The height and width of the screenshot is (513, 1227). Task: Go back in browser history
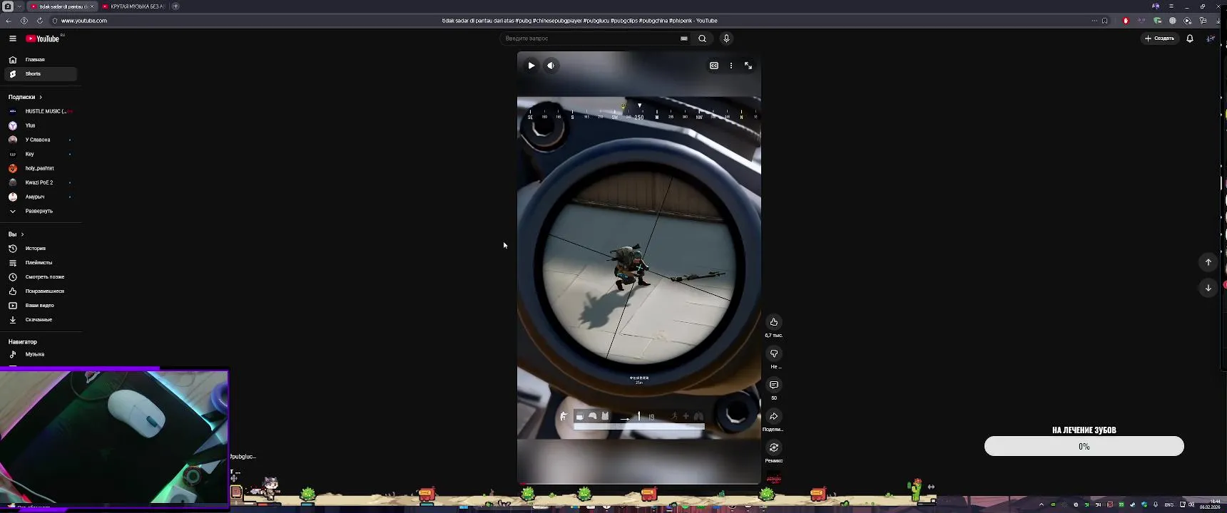click(x=9, y=21)
